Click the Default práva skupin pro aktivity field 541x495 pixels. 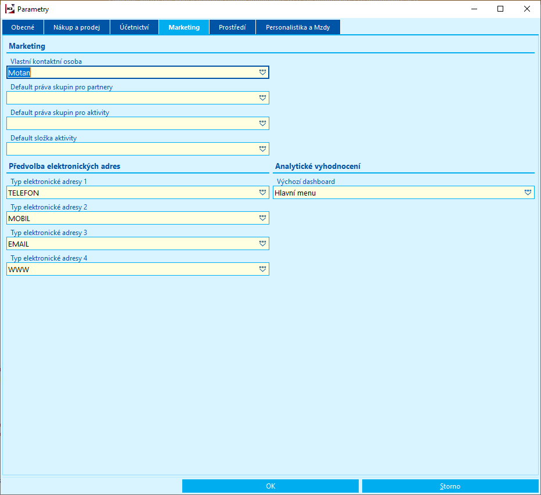pyautogui.click(x=138, y=124)
